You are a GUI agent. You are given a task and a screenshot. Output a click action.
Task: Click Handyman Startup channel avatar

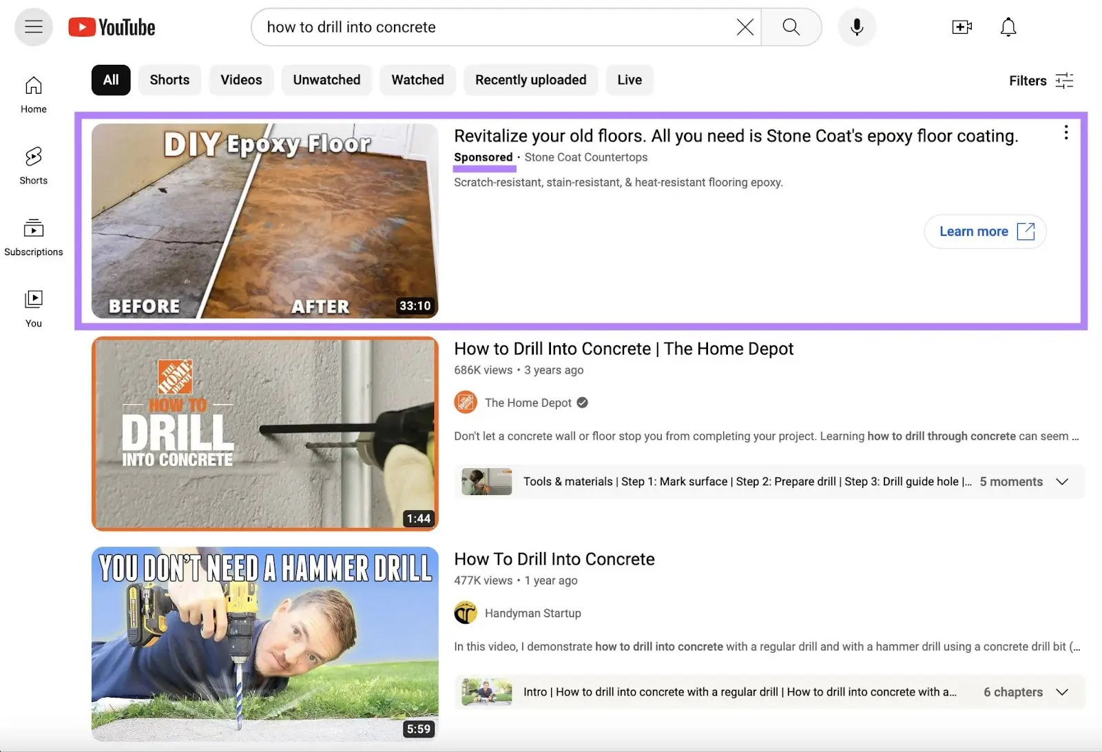[466, 612]
